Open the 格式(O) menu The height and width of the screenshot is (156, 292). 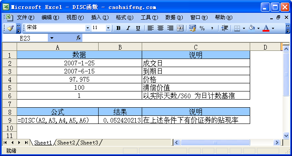[125, 18]
